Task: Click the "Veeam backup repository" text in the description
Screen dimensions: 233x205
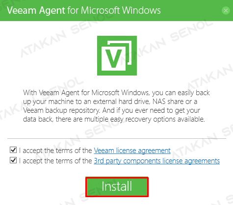Action: (x=61, y=110)
